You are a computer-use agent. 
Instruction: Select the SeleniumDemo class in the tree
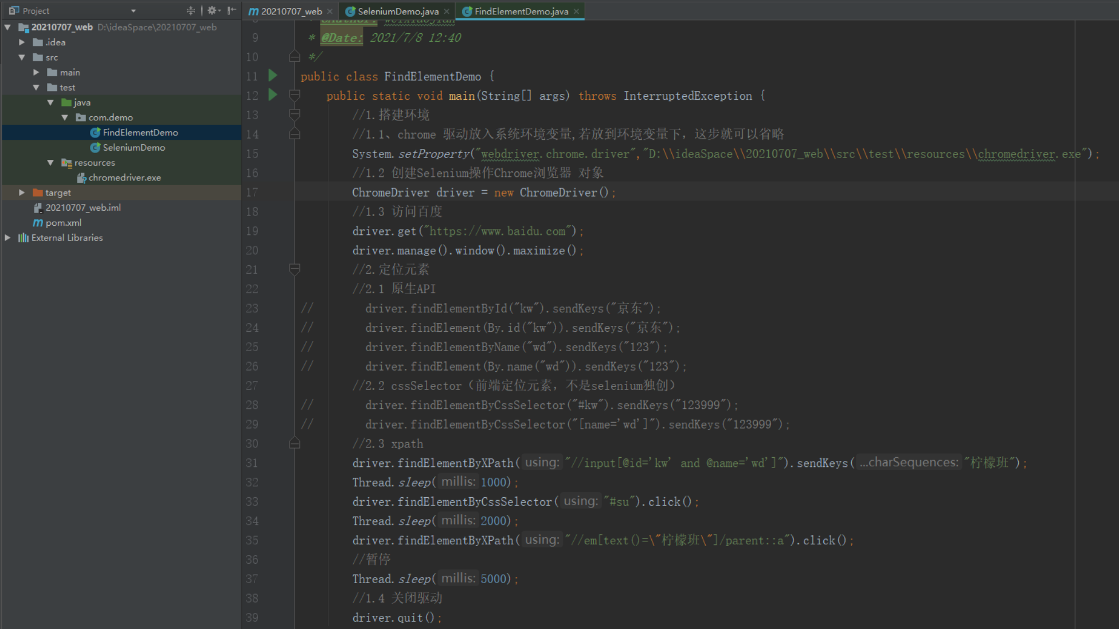tap(134, 147)
